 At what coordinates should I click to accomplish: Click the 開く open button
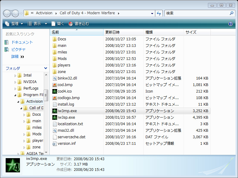click(x=58, y=24)
